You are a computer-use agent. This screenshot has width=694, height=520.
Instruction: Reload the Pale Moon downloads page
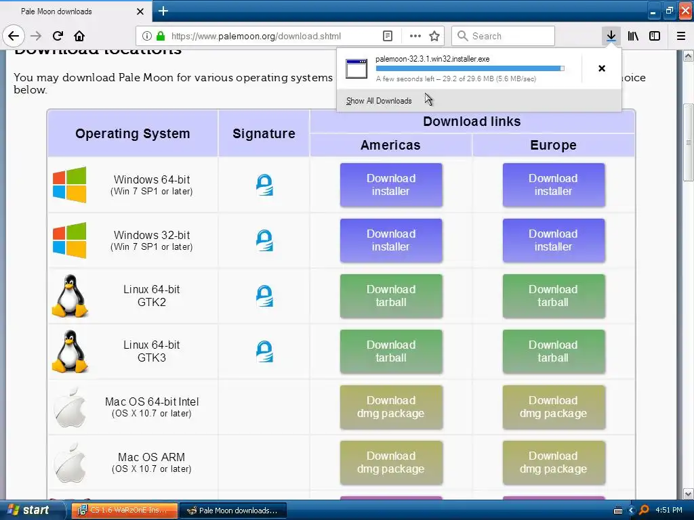(58, 36)
